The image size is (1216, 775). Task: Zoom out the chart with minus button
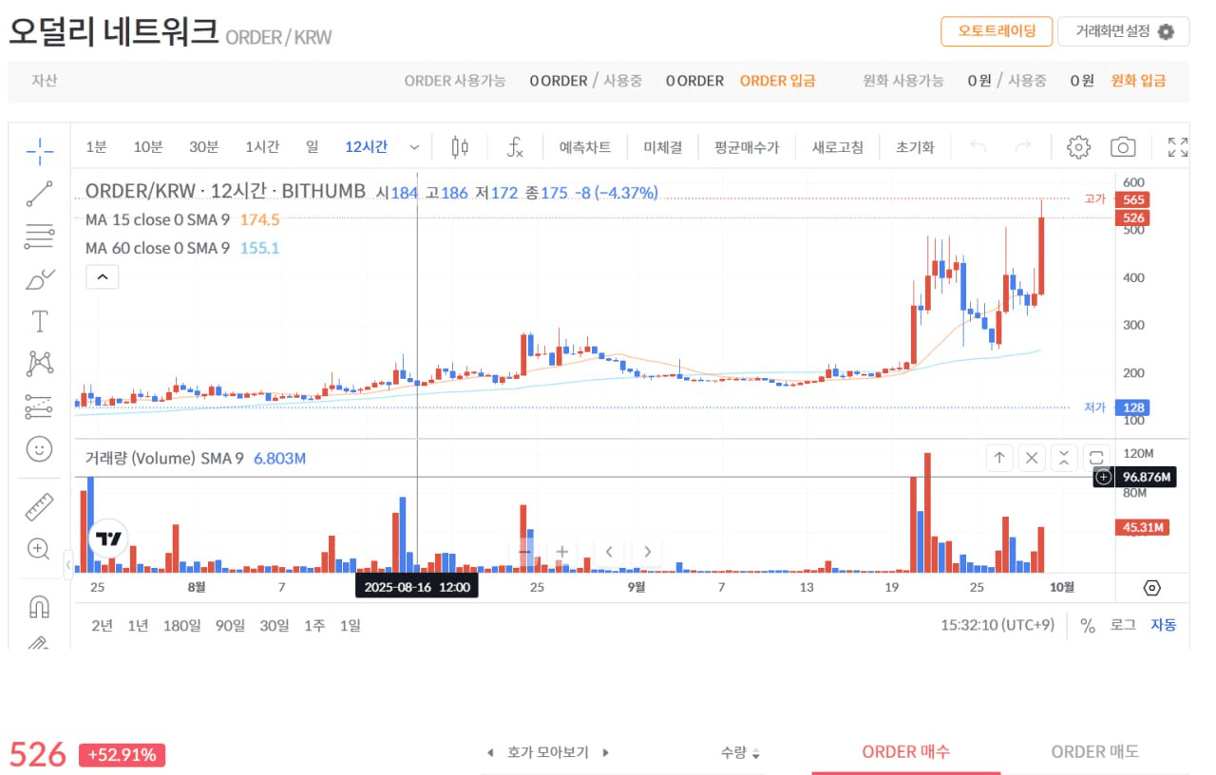click(x=524, y=551)
